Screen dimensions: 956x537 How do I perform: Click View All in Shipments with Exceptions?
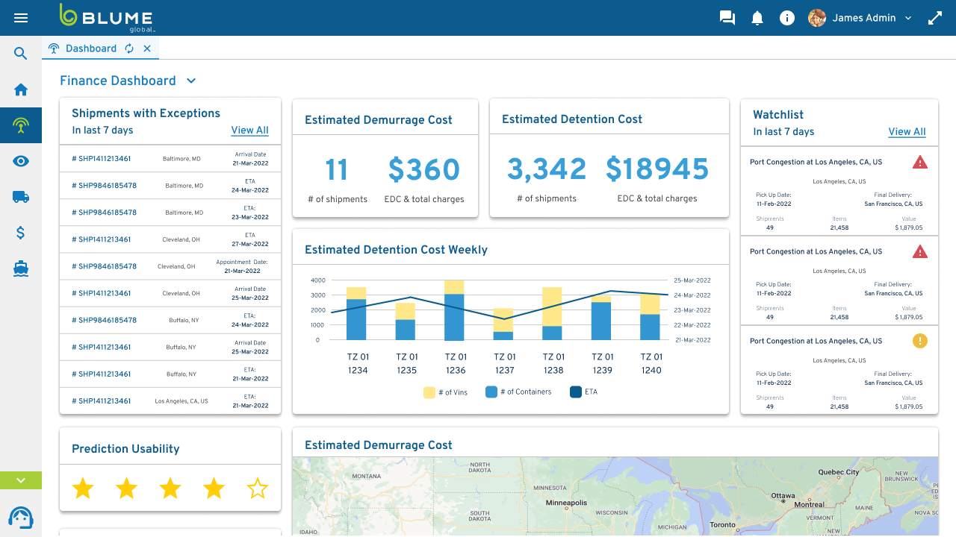point(249,130)
